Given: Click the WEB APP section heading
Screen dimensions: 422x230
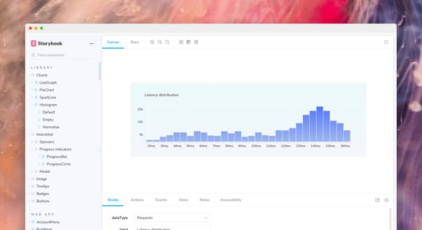Looking at the screenshot, I should [x=43, y=214].
